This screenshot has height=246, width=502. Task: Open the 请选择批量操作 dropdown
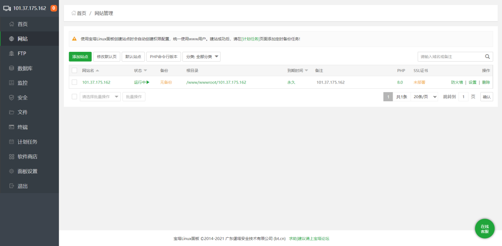100,97
